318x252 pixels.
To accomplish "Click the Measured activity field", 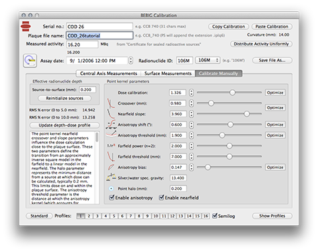I will pos(82,45).
